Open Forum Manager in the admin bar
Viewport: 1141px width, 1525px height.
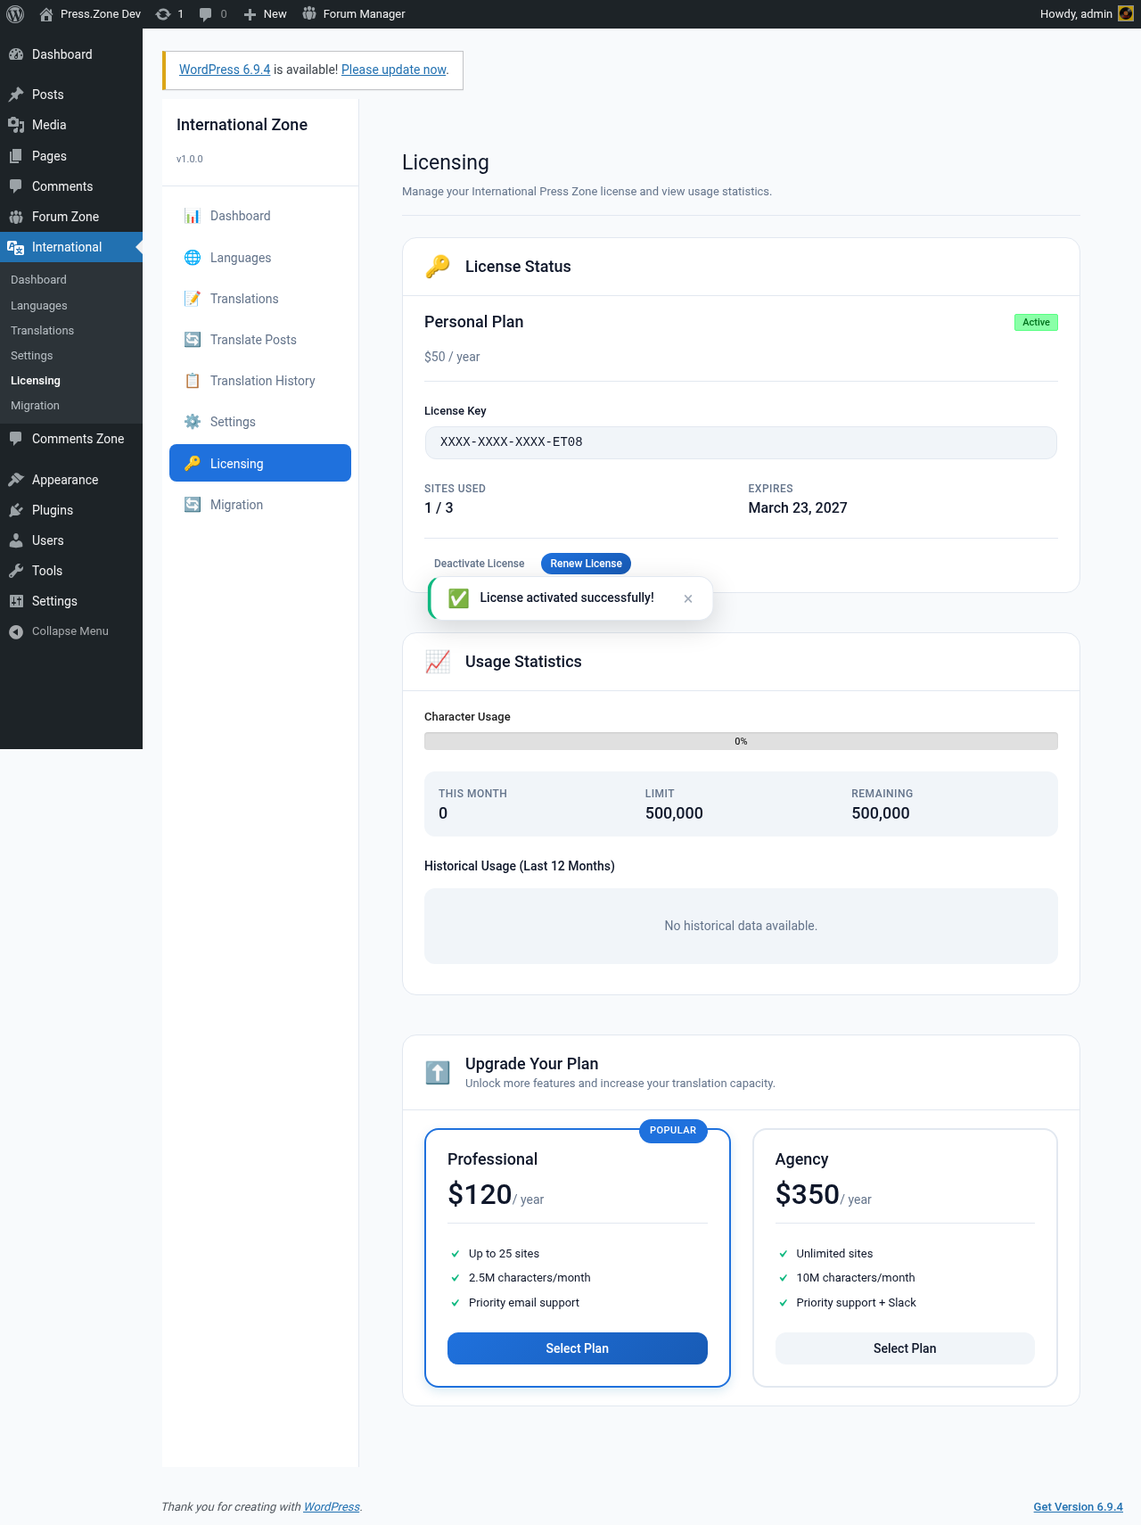coord(353,14)
